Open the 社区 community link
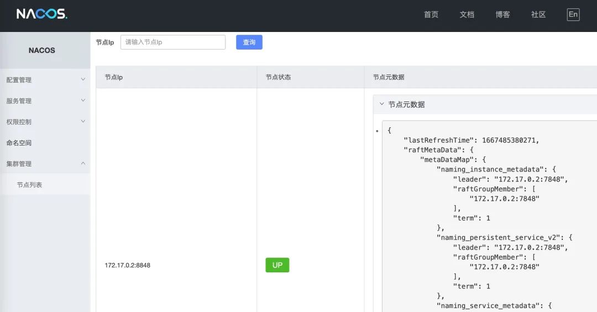The height and width of the screenshot is (312, 597). pyautogui.click(x=538, y=14)
